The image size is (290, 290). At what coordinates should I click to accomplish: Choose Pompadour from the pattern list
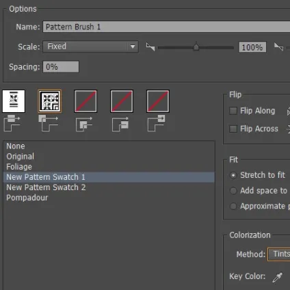pos(27,198)
